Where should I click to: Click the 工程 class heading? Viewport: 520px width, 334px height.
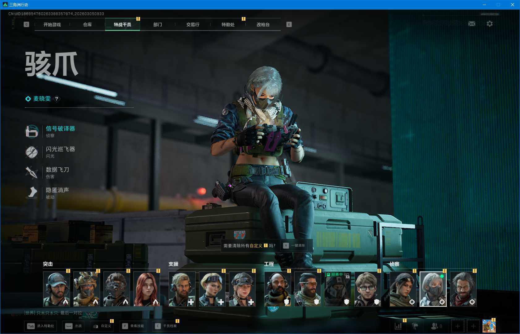tap(269, 264)
